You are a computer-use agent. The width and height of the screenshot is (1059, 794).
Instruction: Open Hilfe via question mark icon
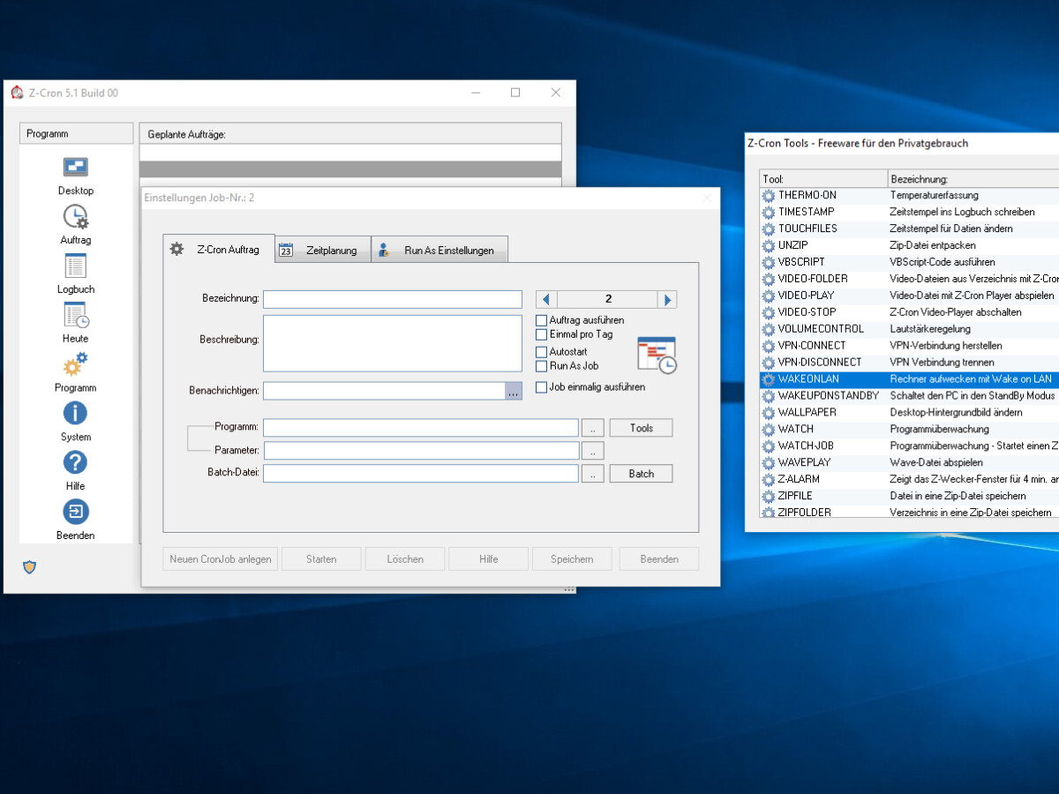75,461
